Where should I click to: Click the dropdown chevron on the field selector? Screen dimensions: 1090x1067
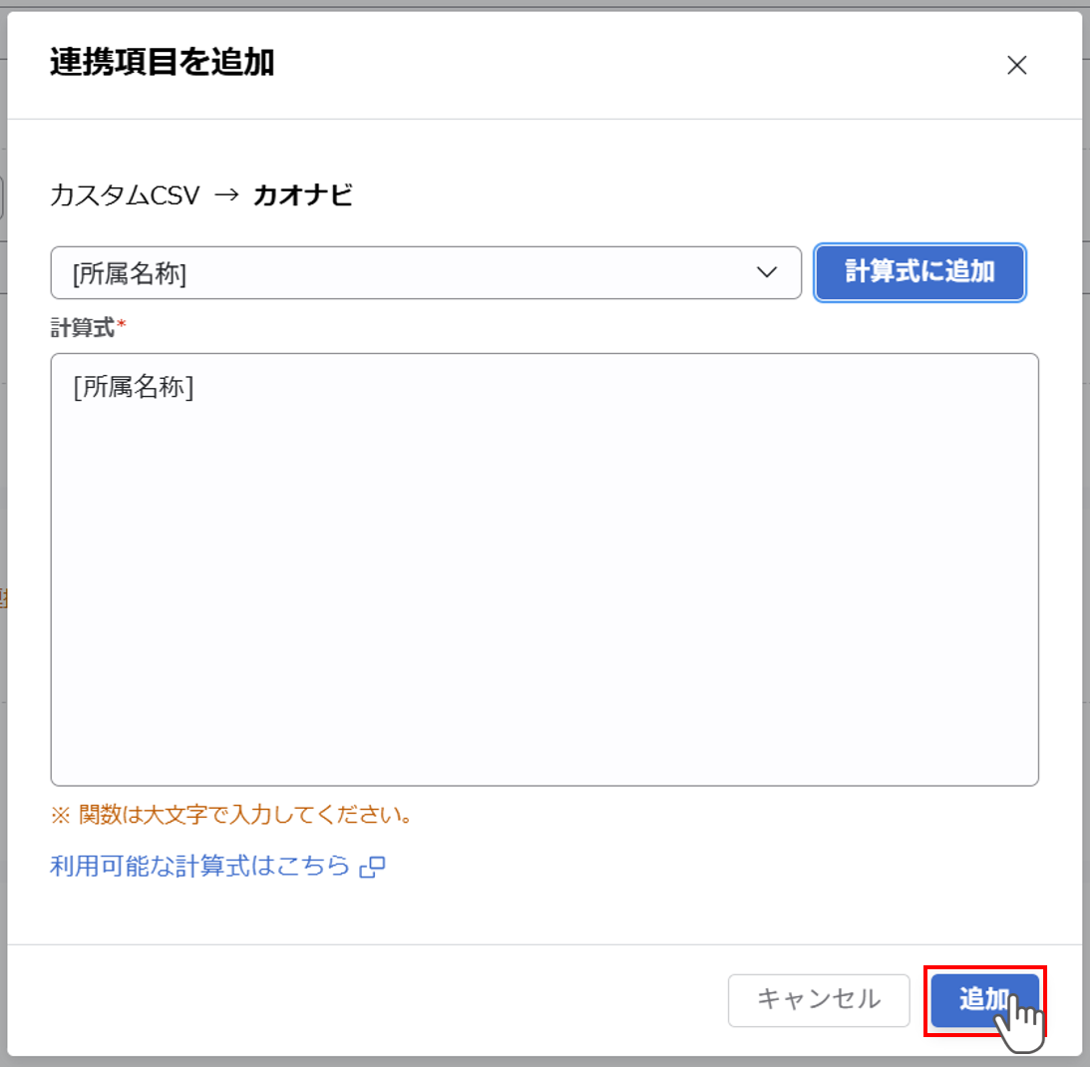766,272
